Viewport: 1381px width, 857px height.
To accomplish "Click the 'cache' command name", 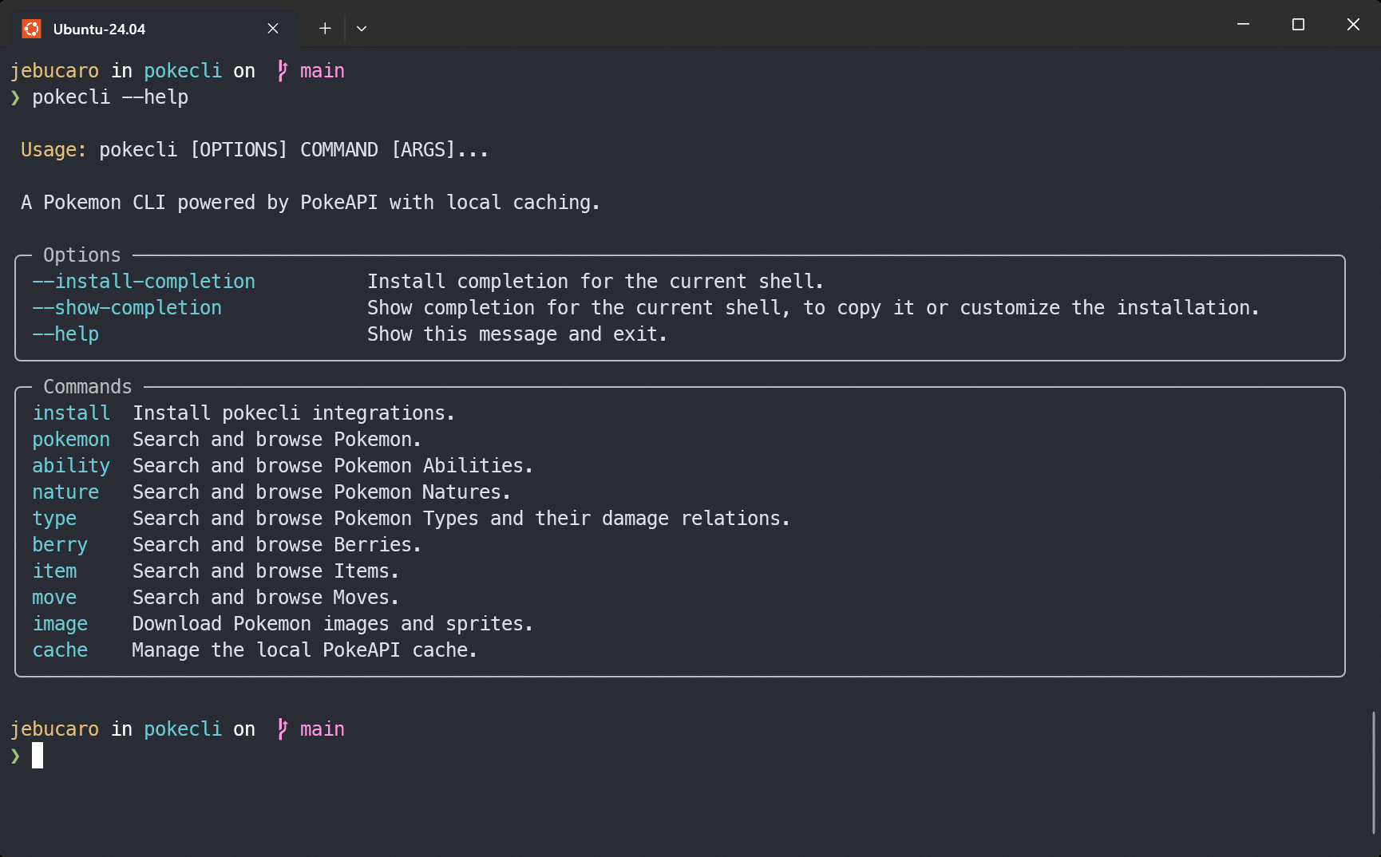I will (x=60, y=650).
